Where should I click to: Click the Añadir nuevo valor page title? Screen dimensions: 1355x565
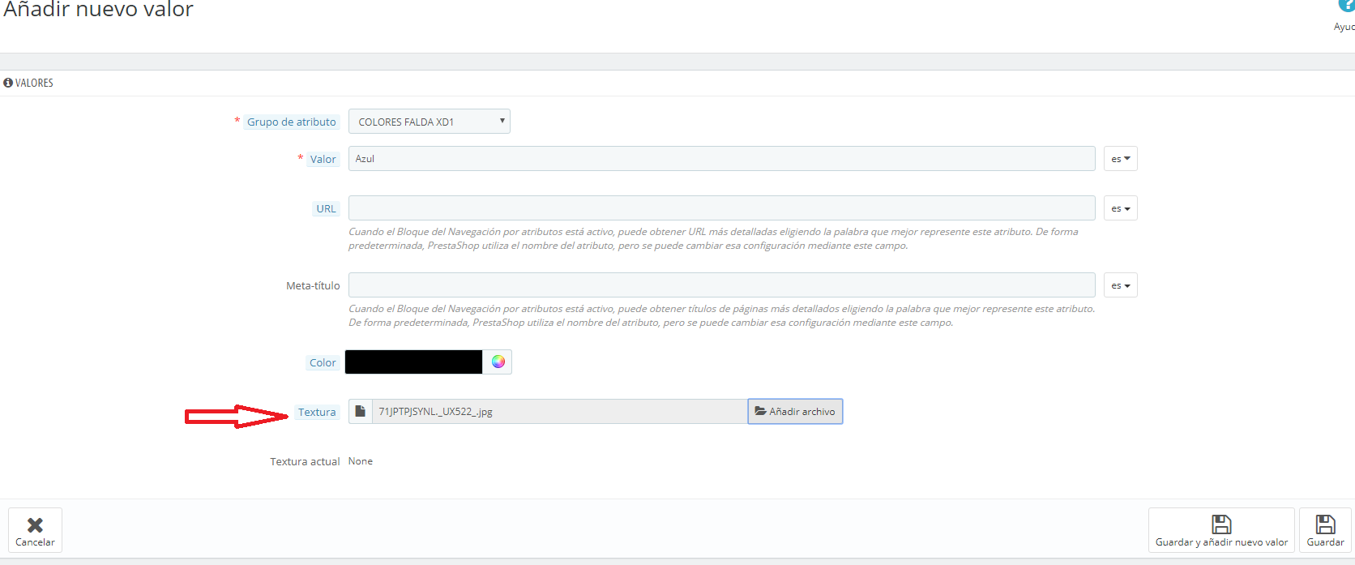click(98, 10)
